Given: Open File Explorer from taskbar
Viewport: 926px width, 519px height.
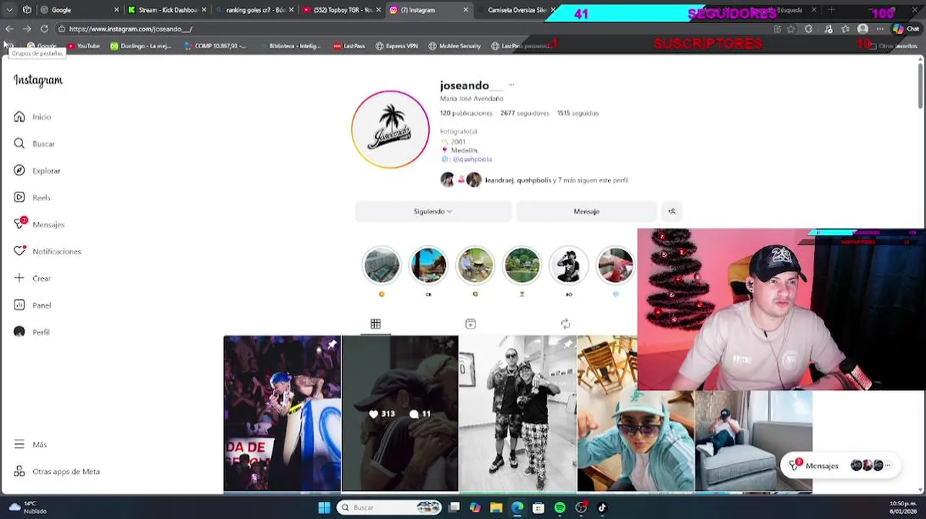Looking at the screenshot, I should 496,507.
